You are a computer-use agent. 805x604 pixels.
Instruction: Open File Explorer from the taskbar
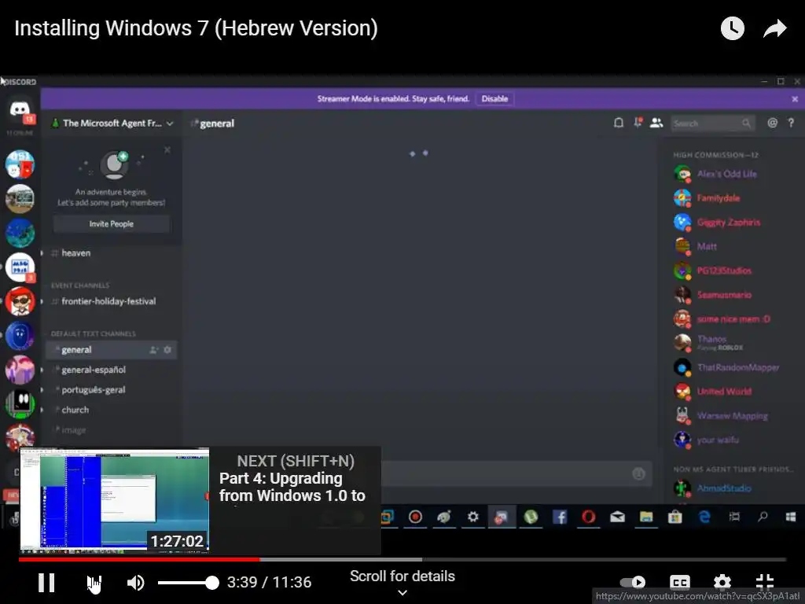click(x=646, y=517)
